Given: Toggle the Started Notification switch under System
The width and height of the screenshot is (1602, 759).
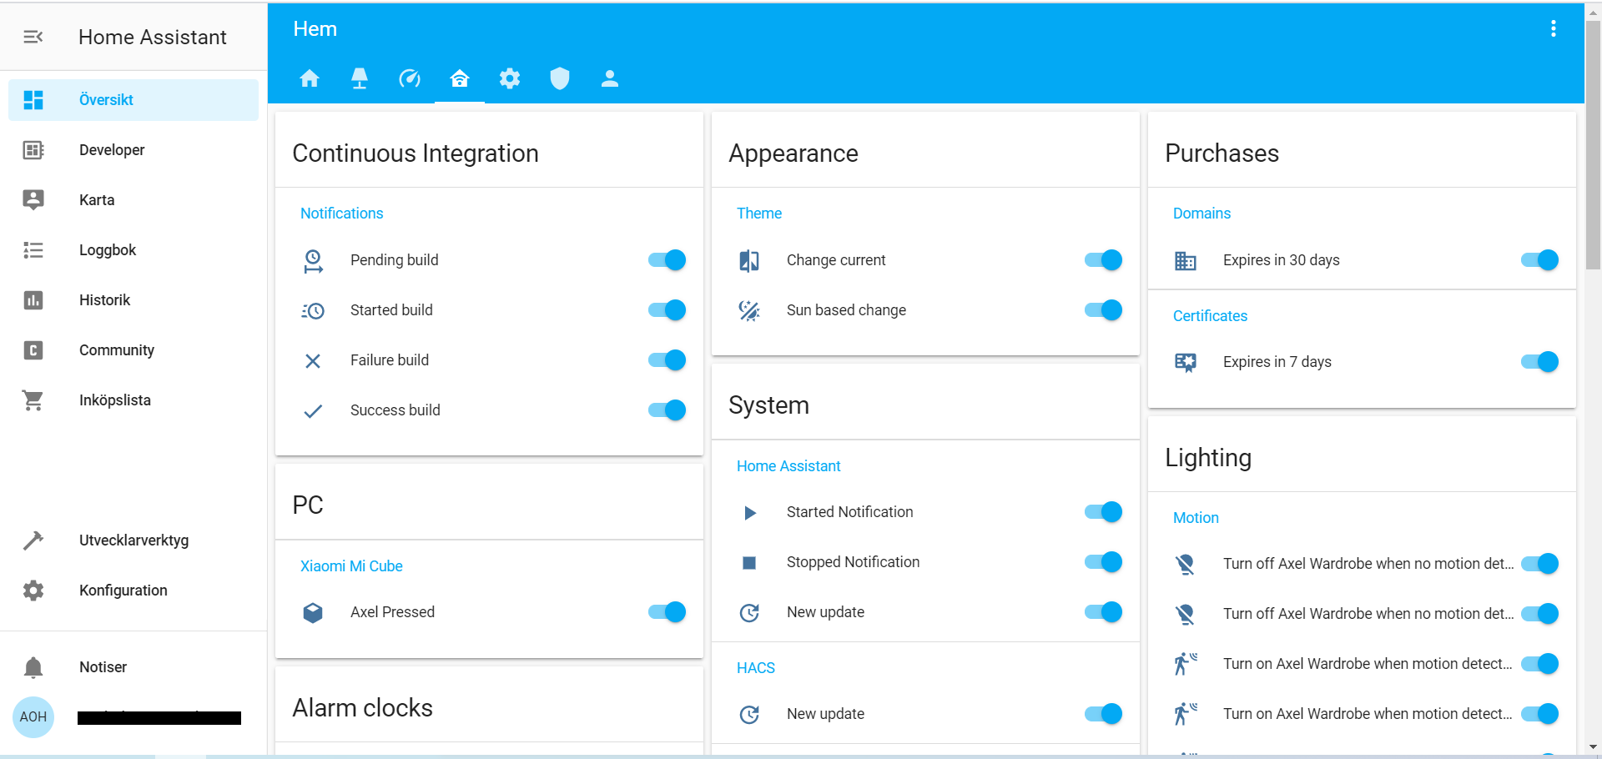Looking at the screenshot, I should click(x=1102, y=511).
